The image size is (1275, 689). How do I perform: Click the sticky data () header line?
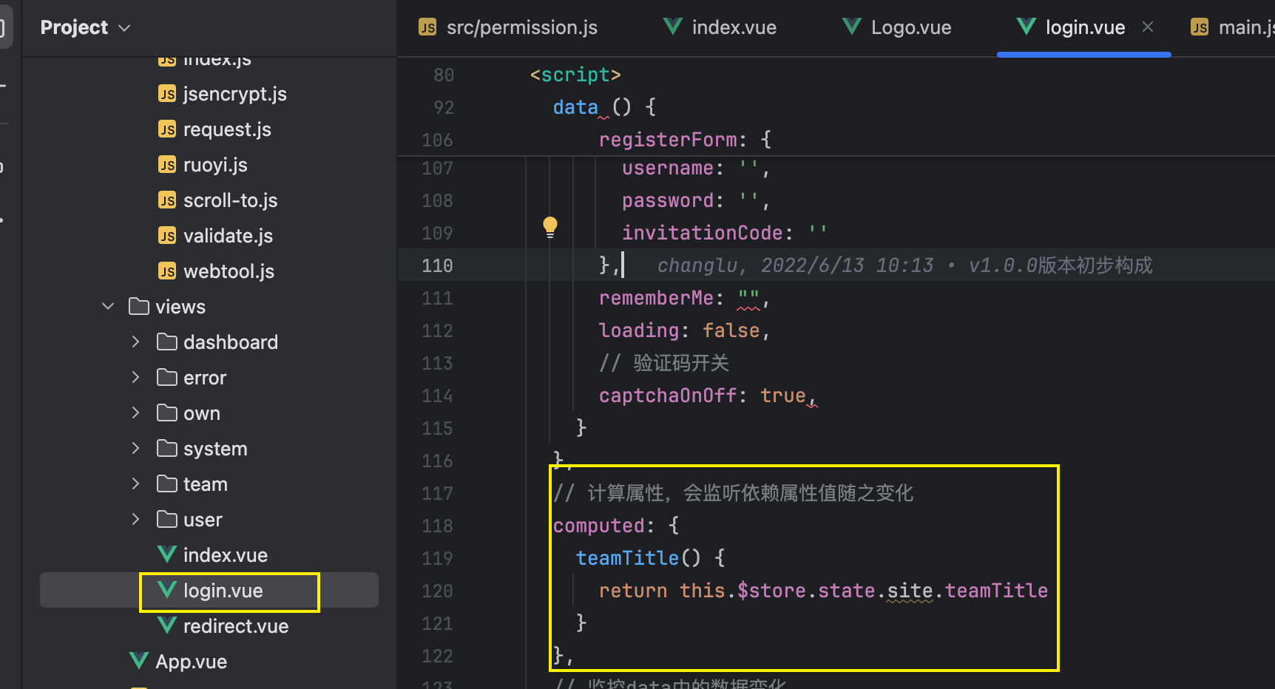604,107
